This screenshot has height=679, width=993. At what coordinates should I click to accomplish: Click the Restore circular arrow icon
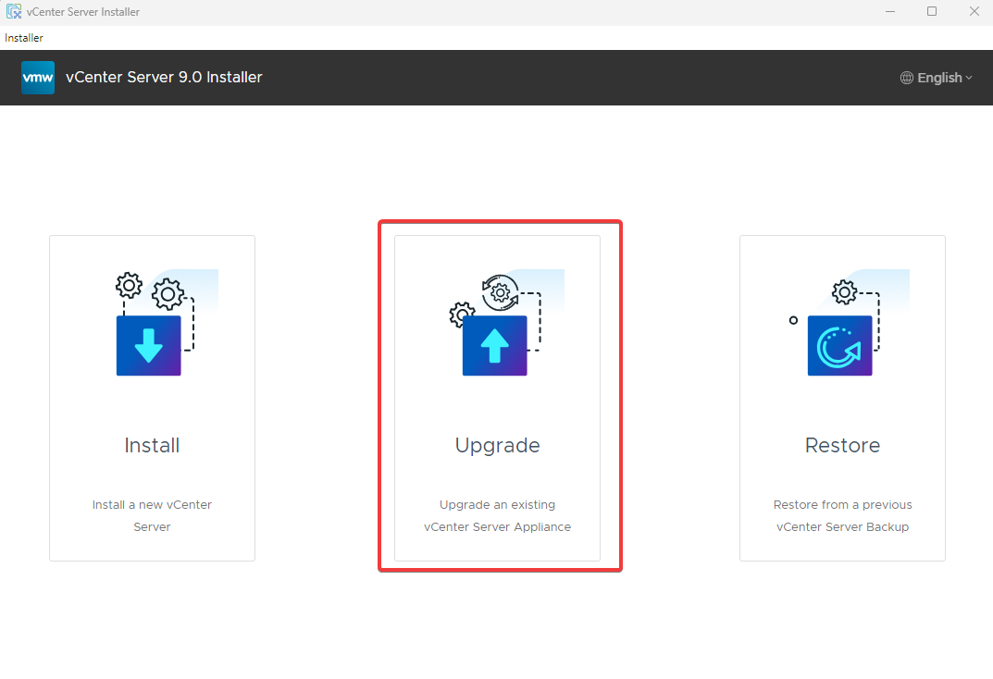pos(839,345)
